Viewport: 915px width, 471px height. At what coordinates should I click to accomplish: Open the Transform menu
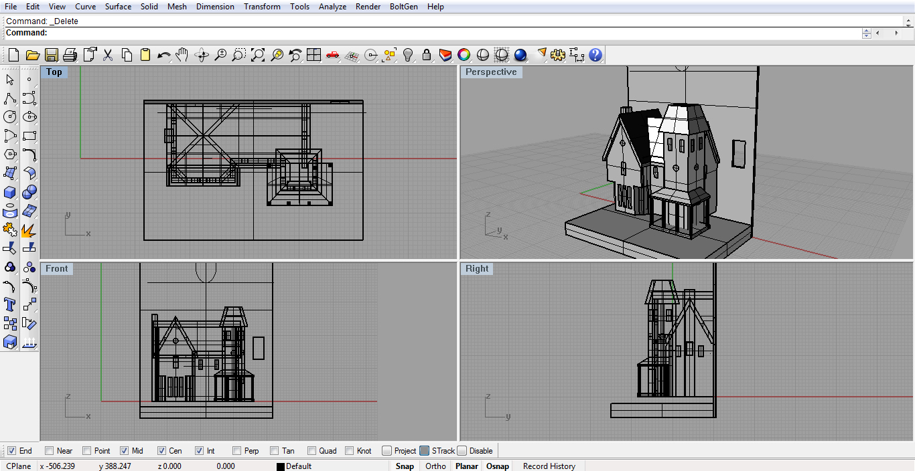tap(262, 7)
